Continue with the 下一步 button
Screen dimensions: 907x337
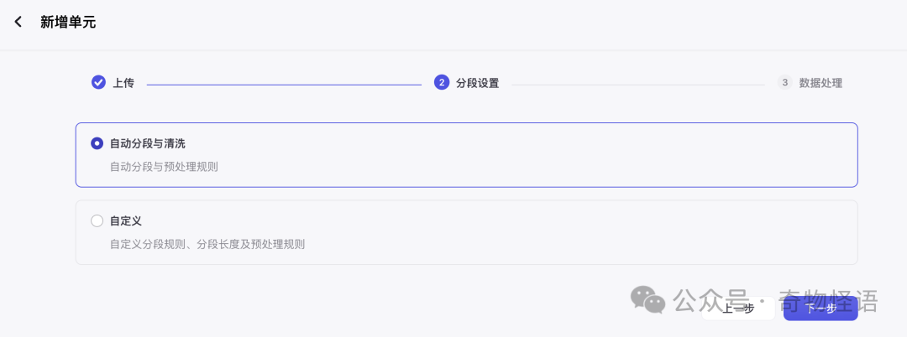point(820,308)
